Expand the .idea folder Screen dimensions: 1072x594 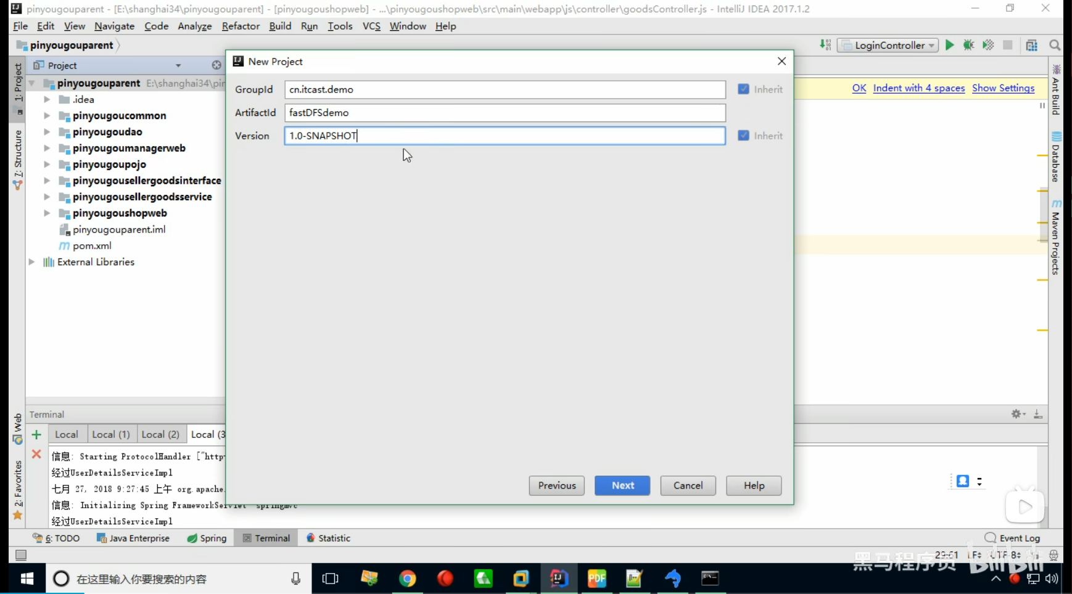tap(47, 99)
